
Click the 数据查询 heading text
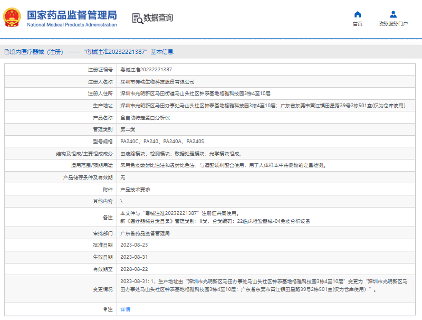tap(158, 18)
